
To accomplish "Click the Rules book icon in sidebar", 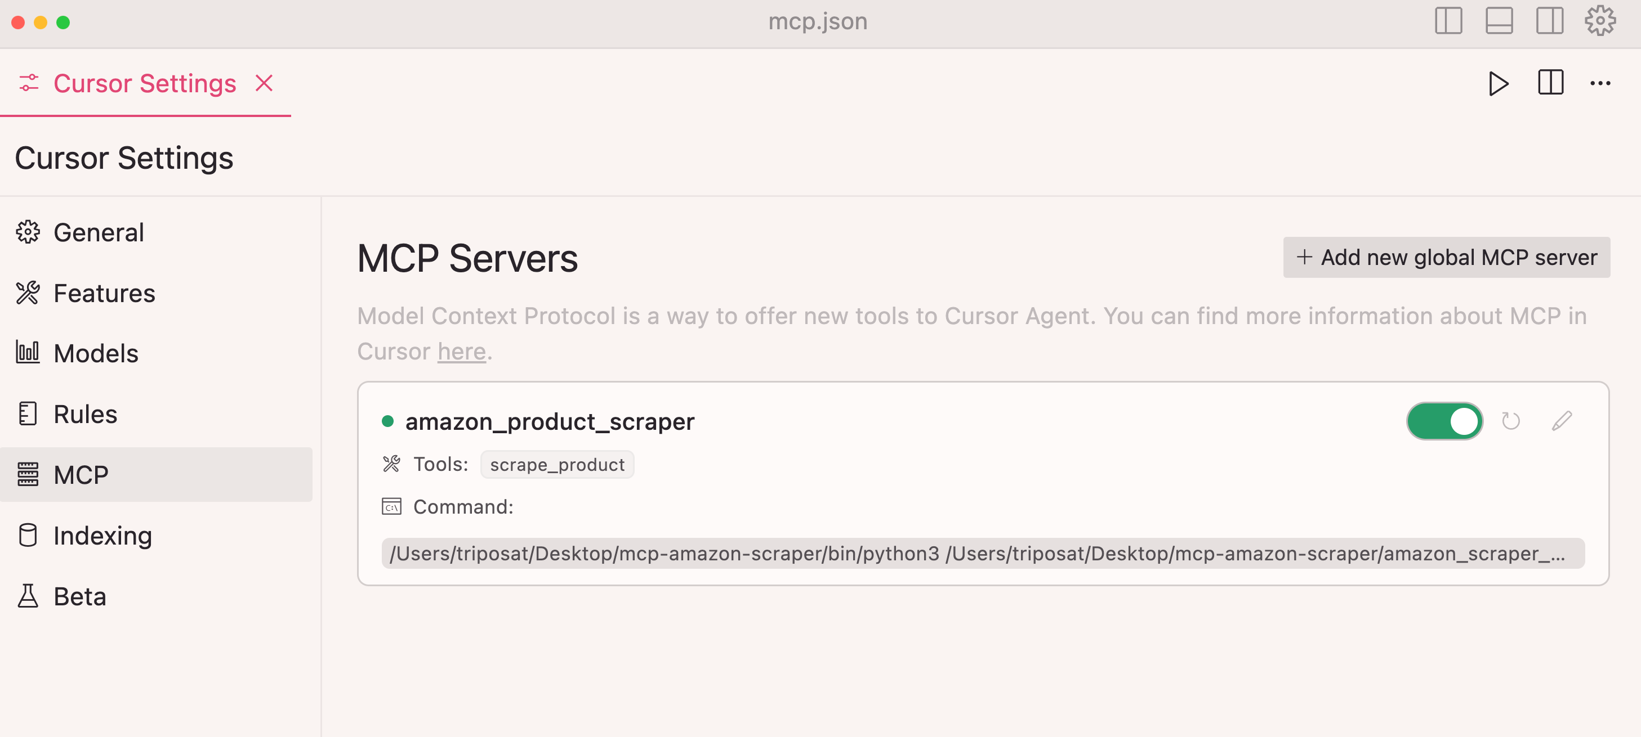I will (x=28, y=414).
